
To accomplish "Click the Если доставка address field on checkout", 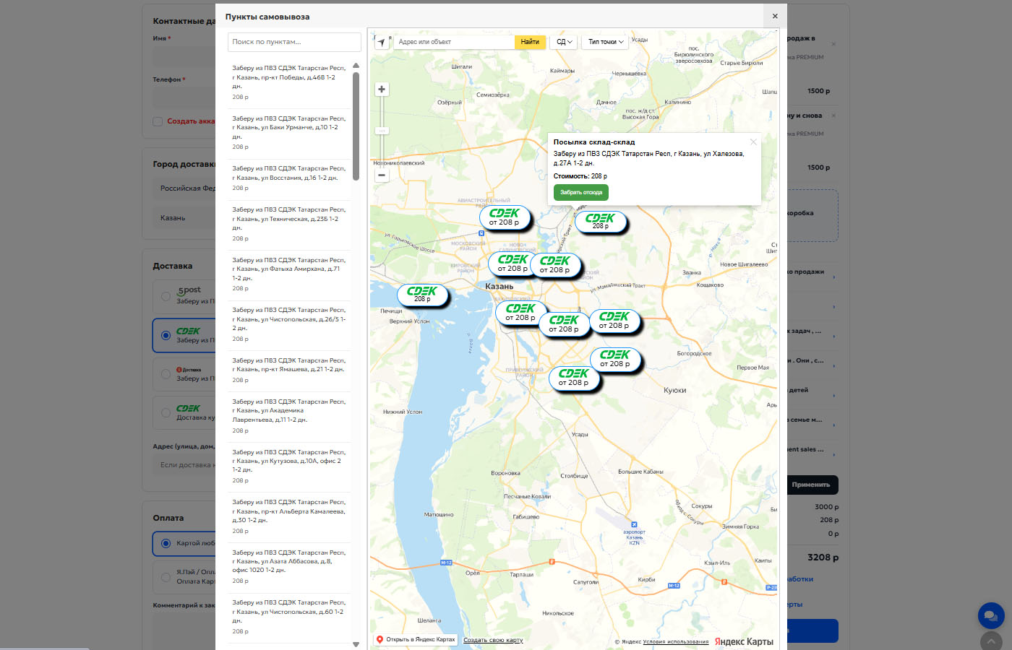I will 184,465.
